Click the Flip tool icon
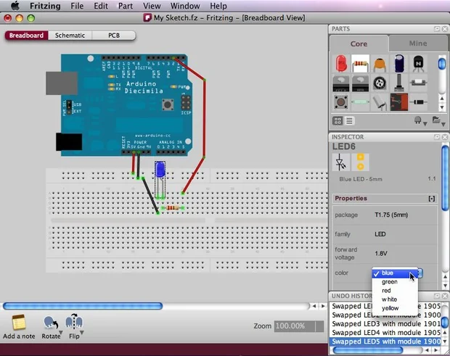 point(73,323)
